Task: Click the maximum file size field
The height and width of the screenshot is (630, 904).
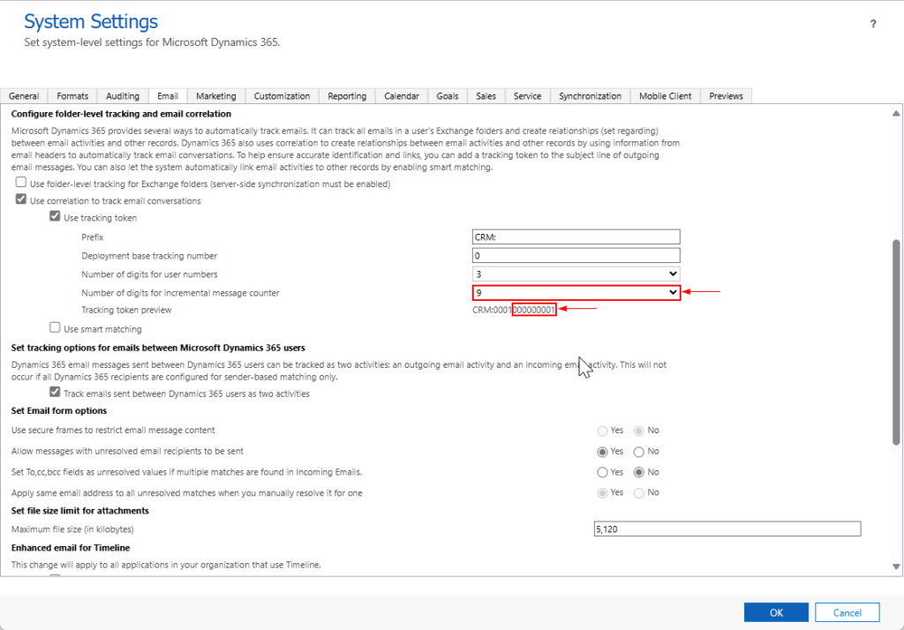Action: pyautogui.click(x=727, y=529)
